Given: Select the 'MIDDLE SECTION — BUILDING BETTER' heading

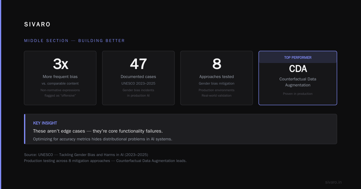Looking at the screenshot, I should (74, 40).
